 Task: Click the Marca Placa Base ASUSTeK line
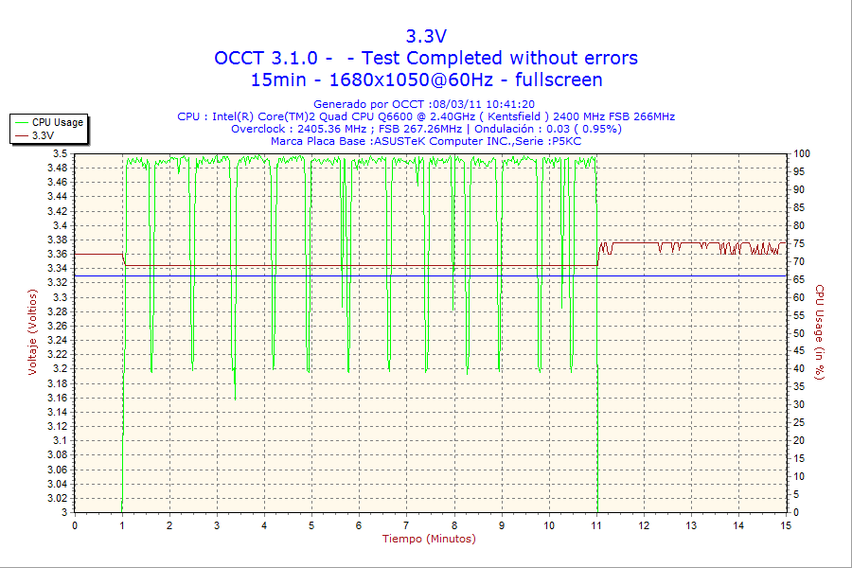(426, 141)
